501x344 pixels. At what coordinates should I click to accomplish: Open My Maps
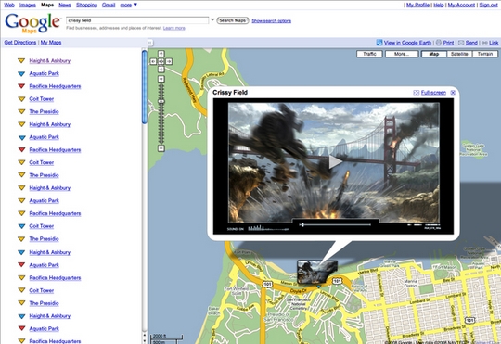point(51,42)
